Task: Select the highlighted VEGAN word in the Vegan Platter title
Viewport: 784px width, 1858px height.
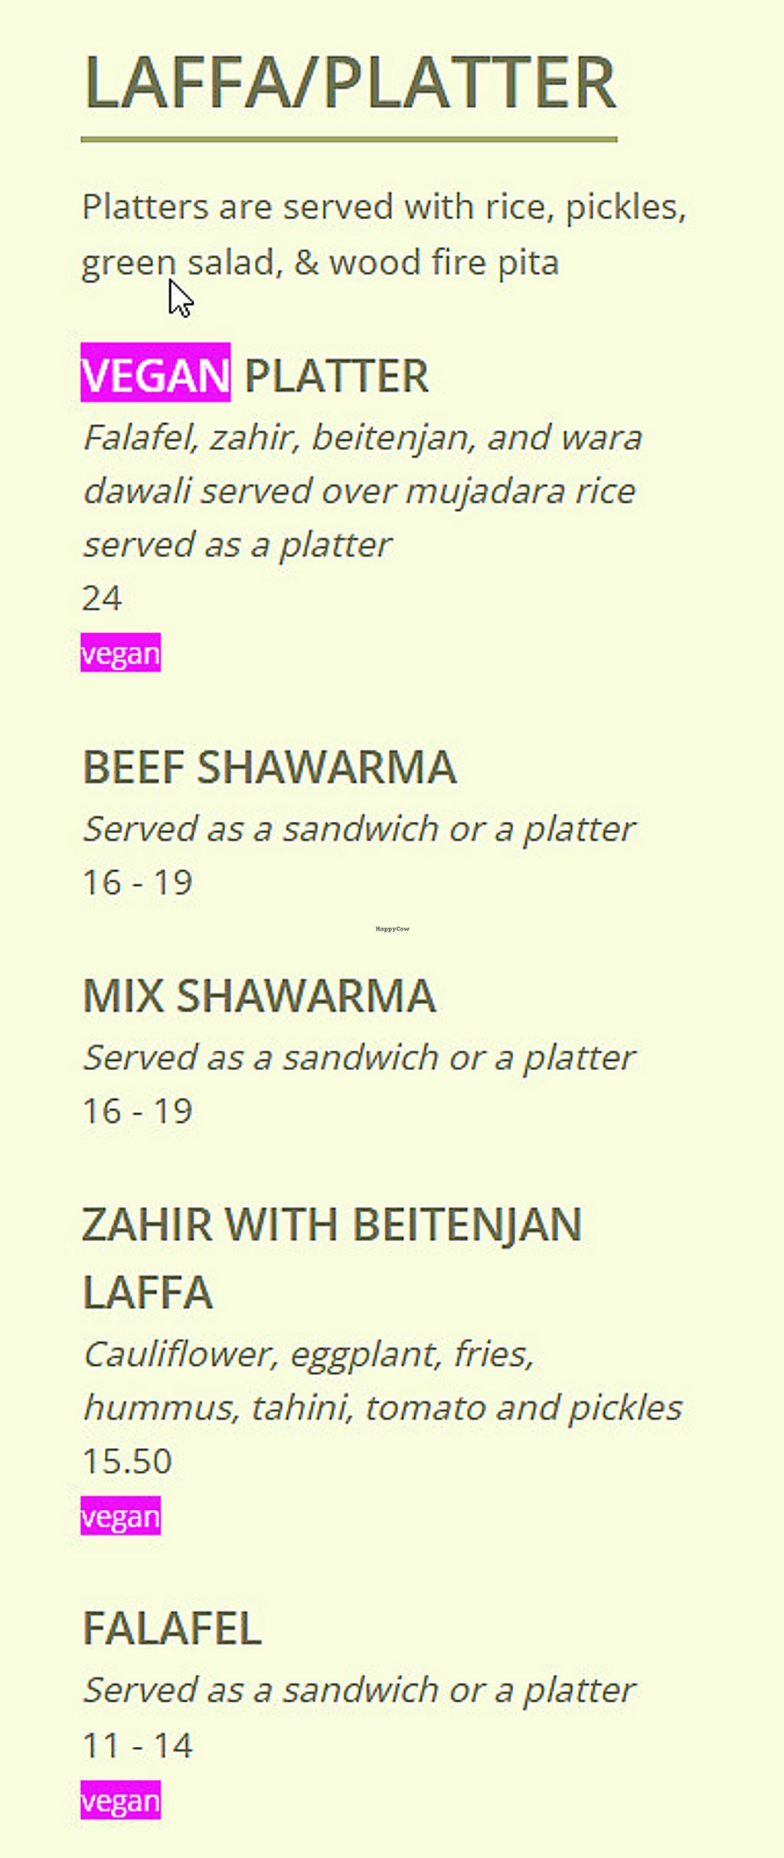Action: click(x=155, y=374)
